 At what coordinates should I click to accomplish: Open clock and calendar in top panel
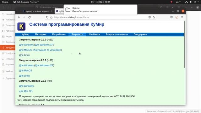pyautogui.click(x=100, y=2)
